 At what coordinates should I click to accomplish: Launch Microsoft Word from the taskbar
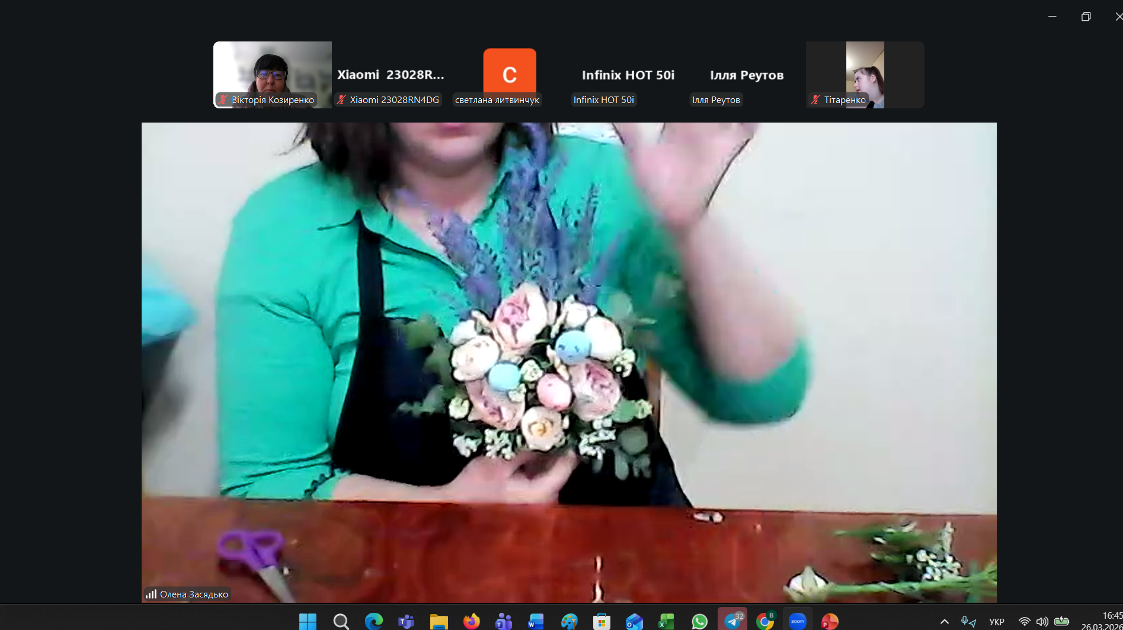tap(536, 621)
